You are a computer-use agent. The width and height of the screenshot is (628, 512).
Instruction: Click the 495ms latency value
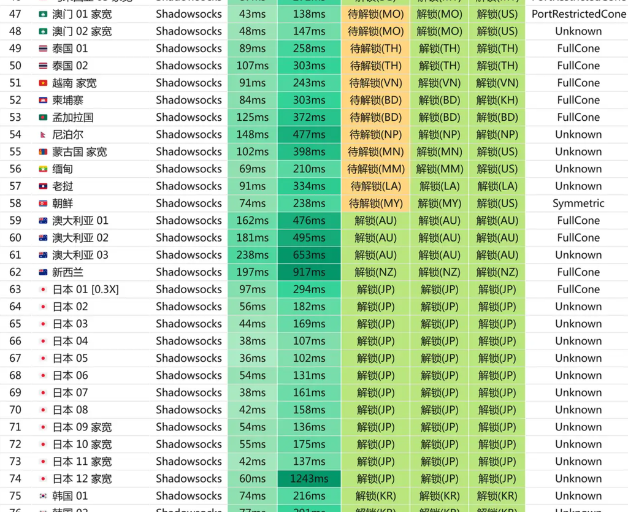coord(309,238)
